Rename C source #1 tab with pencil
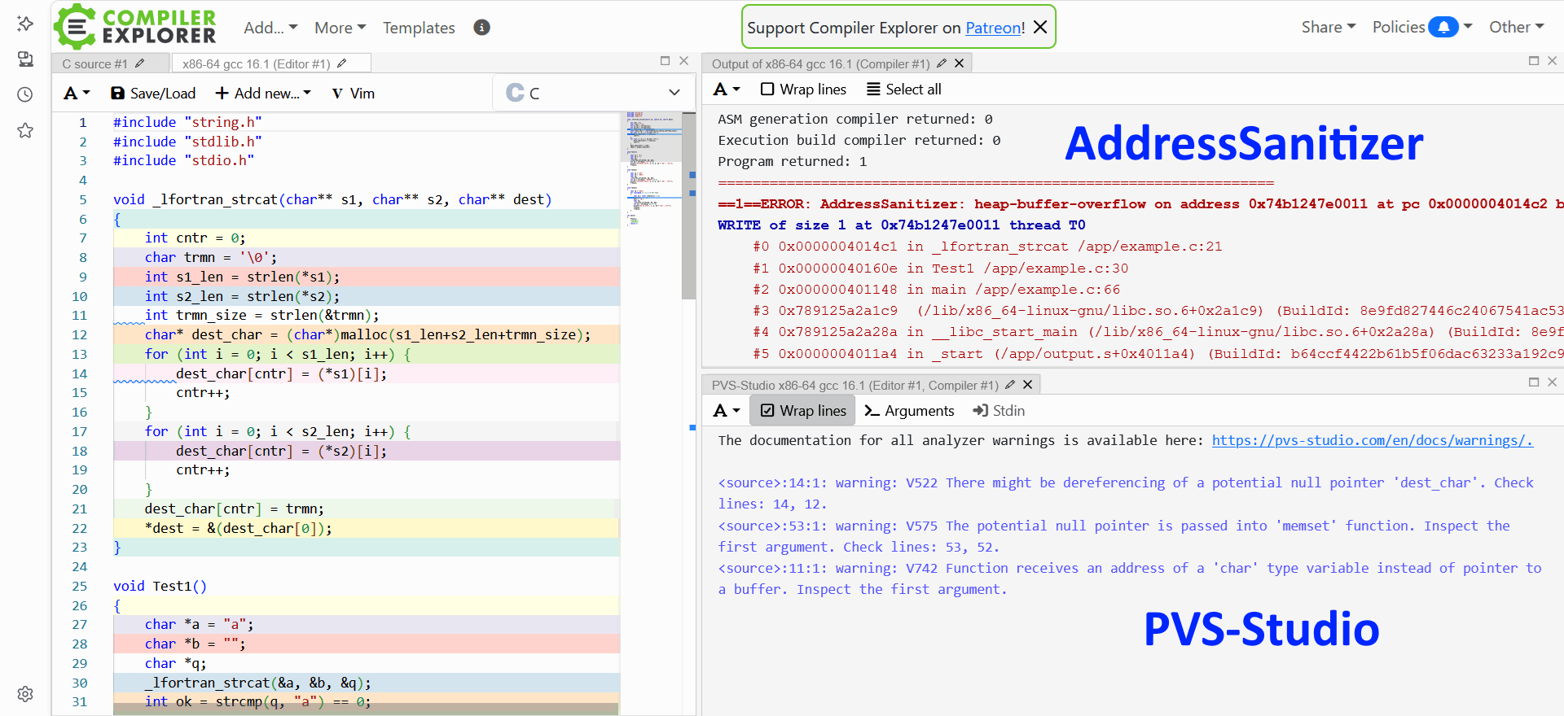Screen dimensions: 1564x716 click(140, 63)
